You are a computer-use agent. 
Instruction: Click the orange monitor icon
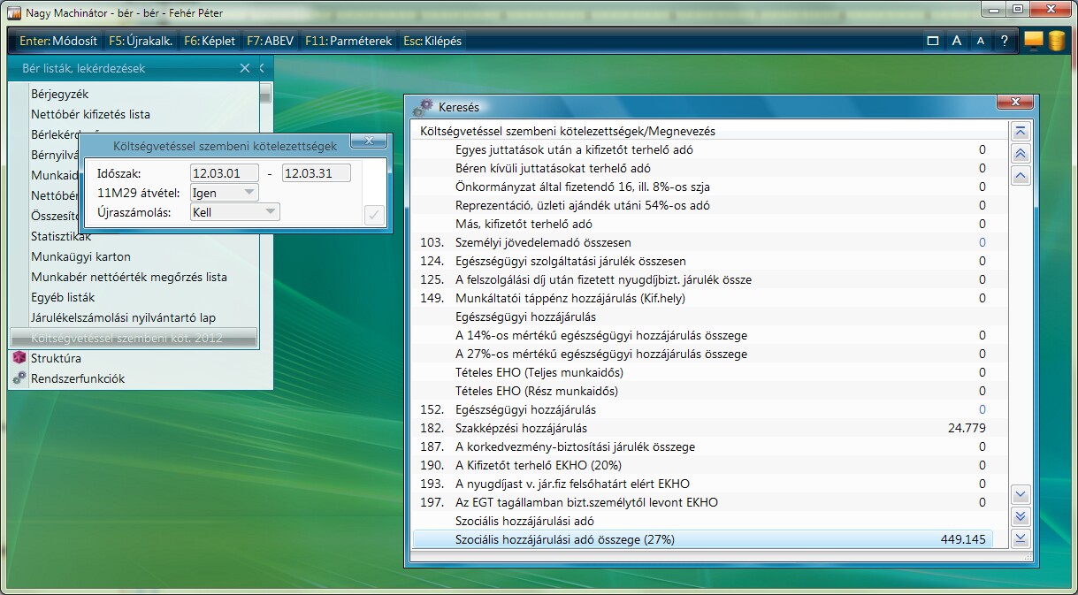coord(1033,41)
